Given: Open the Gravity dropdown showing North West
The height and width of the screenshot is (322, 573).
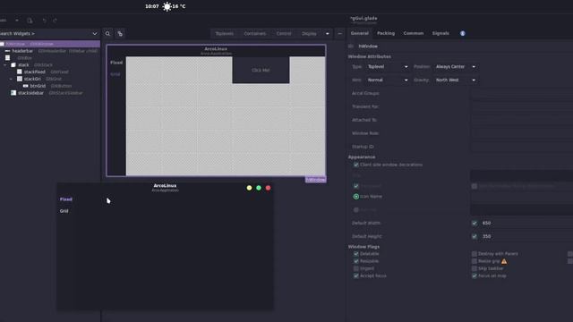Looking at the screenshot, I should coord(456,80).
